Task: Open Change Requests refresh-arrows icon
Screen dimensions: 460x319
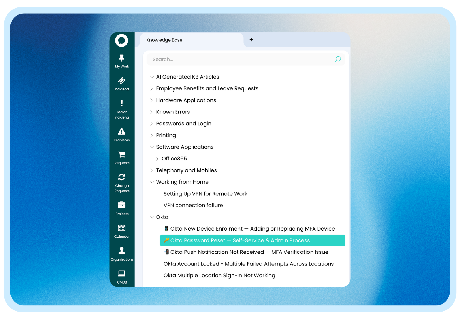Action: click(122, 177)
